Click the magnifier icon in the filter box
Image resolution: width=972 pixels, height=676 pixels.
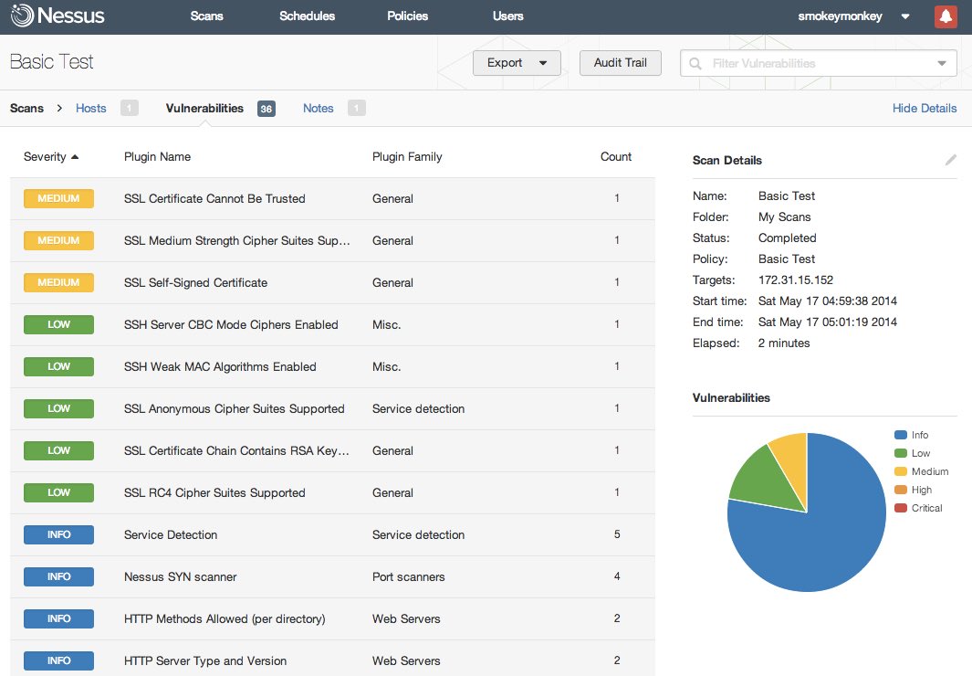point(695,63)
